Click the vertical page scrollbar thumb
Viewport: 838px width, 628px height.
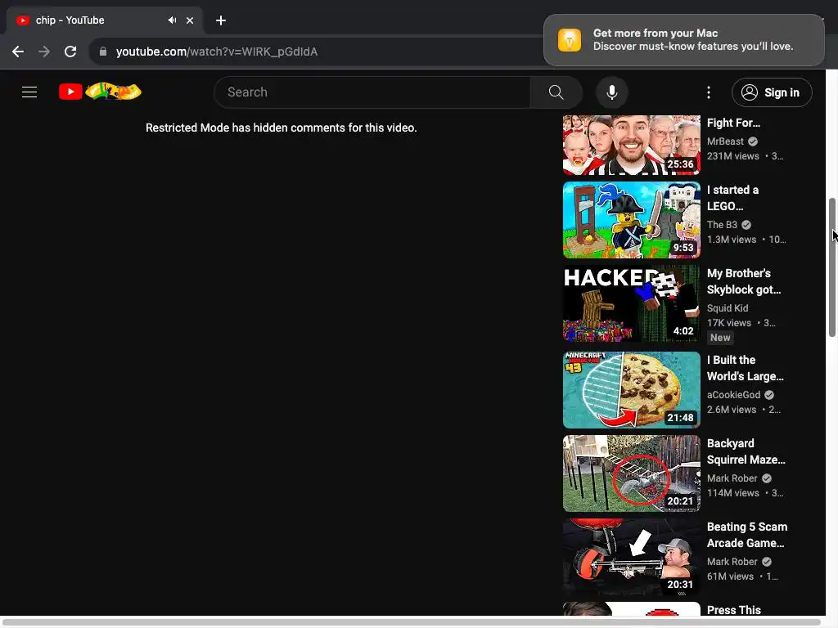832,267
